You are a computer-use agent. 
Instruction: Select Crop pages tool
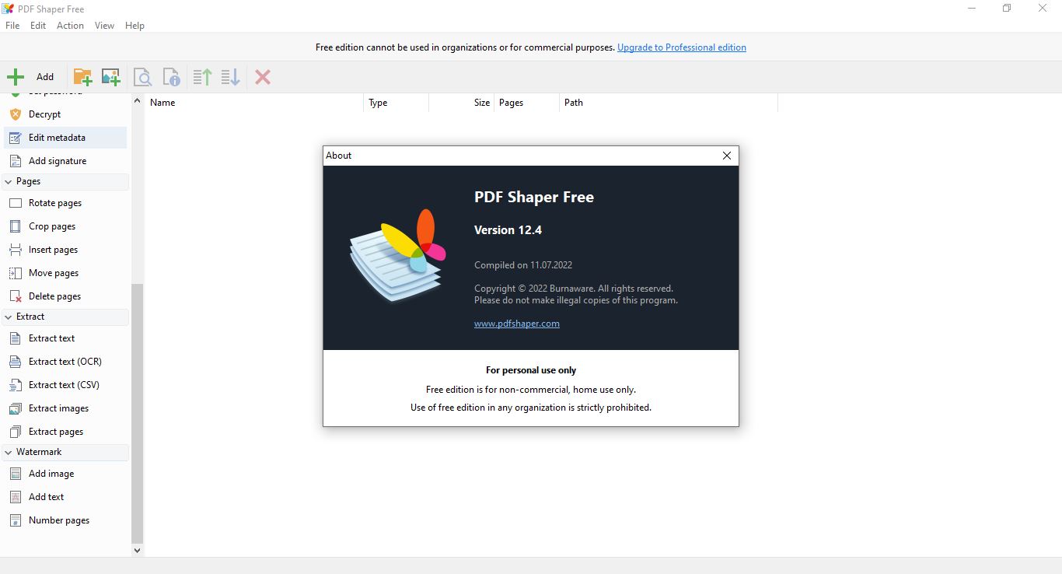click(x=66, y=226)
